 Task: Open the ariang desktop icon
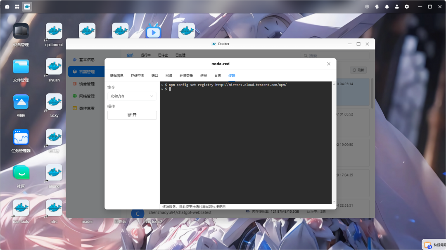(54, 173)
